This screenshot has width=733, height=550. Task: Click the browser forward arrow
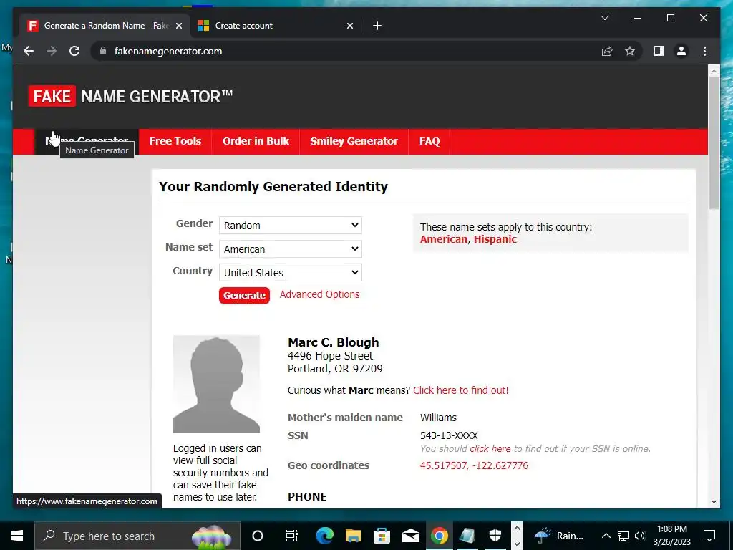tap(52, 51)
